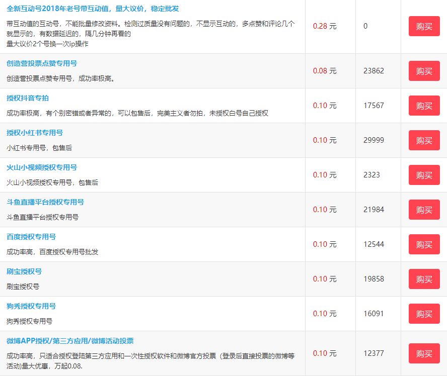
Task: Click stock count 16091
Action: 374,314
